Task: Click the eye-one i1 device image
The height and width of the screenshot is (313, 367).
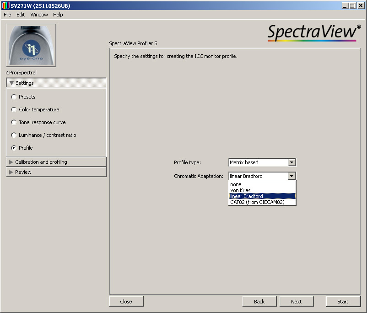Action: (31, 45)
